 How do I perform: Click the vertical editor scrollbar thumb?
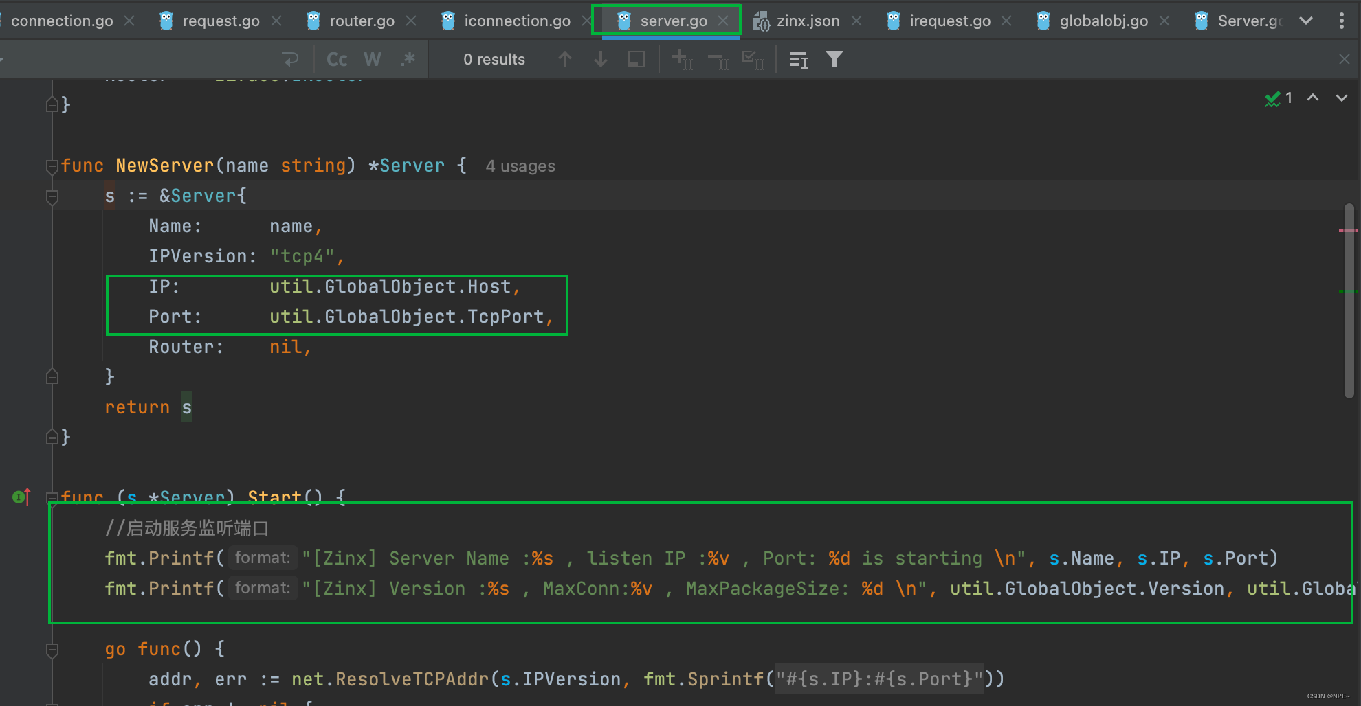[x=1349, y=300]
